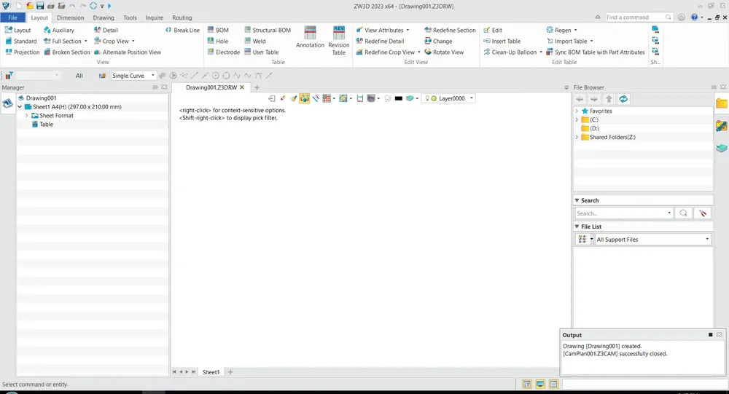Insert a User Table
This screenshot has width=729, height=394.
[261, 52]
